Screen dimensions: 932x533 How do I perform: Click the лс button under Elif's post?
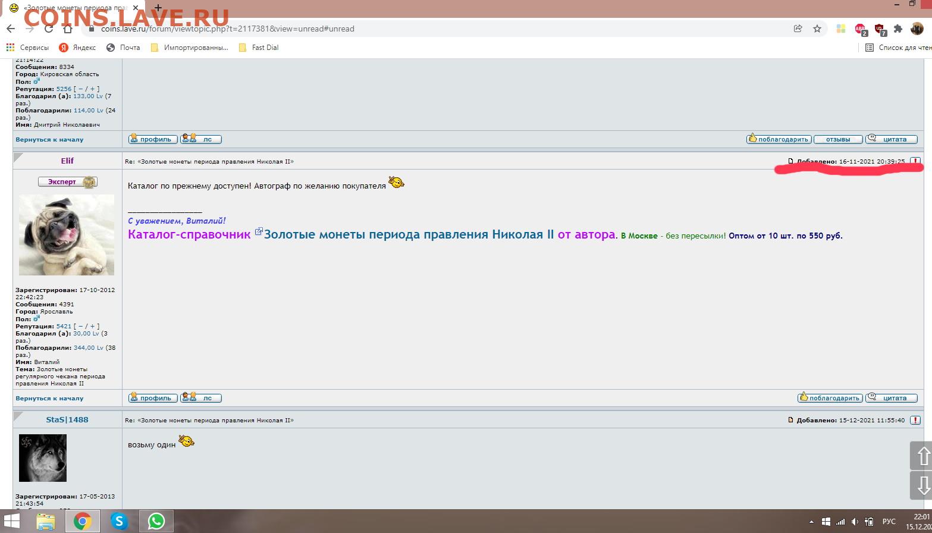click(201, 398)
